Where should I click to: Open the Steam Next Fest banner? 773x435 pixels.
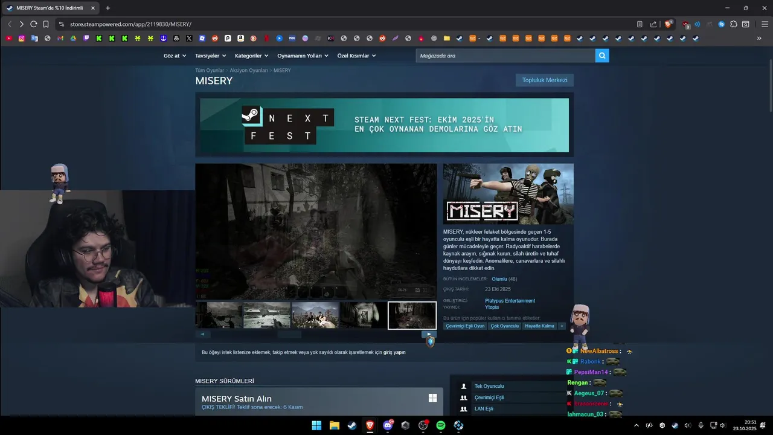coord(384,125)
